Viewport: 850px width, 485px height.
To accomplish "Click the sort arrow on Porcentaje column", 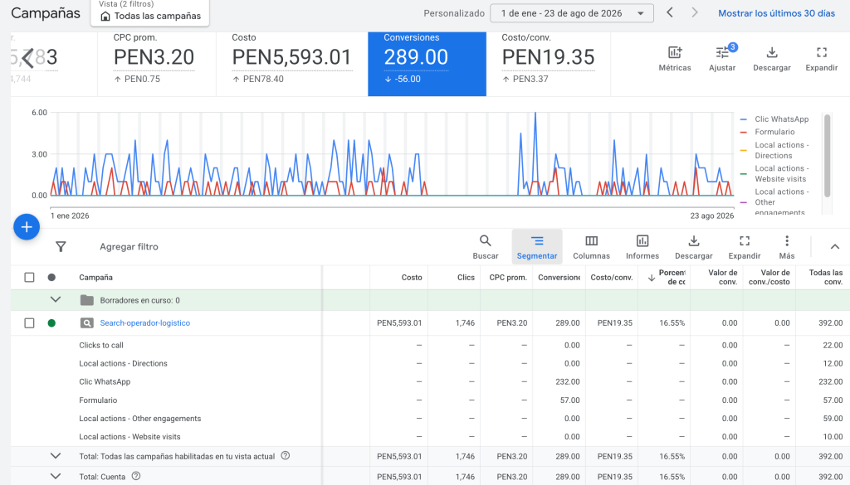I will pos(651,278).
